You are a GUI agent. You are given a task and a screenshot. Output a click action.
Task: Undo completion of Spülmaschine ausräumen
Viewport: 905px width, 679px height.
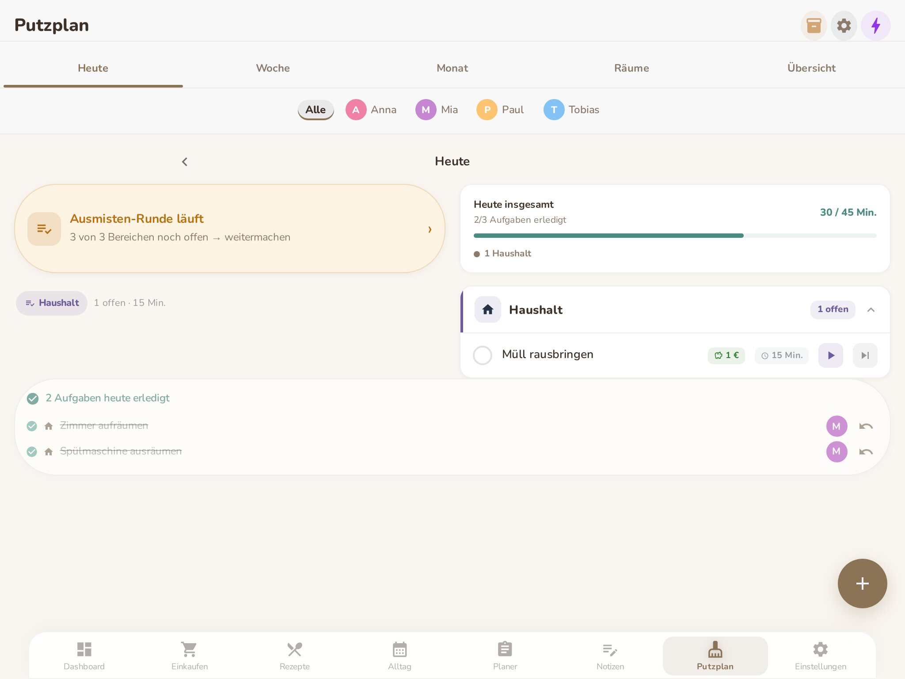[866, 452]
